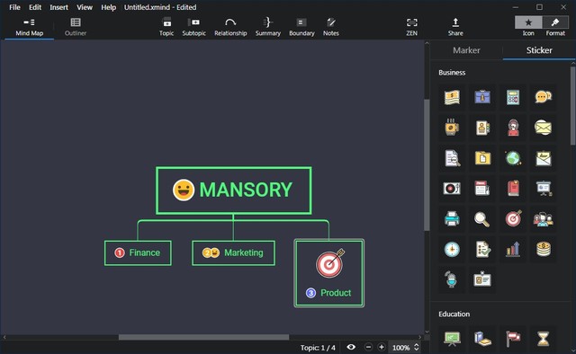Add the checklist with checkmark sticker
This screenshot has height=354, width=576.
point(482,250)
